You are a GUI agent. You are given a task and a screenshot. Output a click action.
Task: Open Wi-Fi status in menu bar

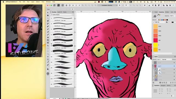click(x=155, y=2)
